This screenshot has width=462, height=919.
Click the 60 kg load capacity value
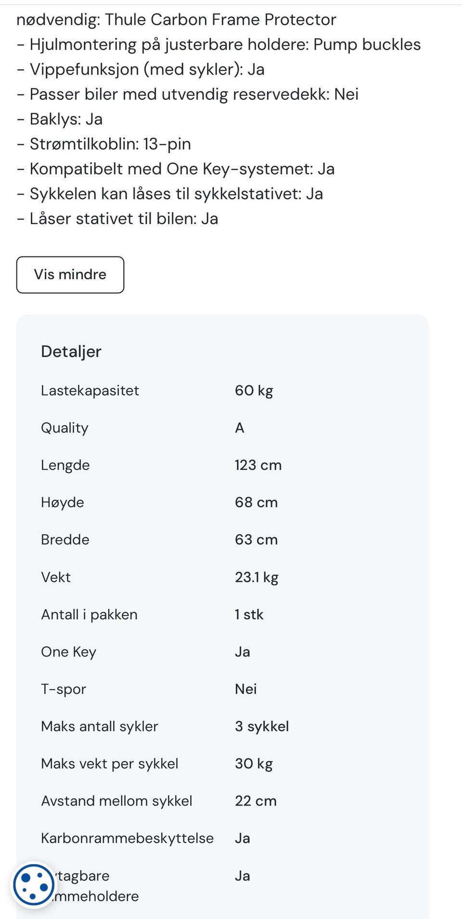pos(254,390)
